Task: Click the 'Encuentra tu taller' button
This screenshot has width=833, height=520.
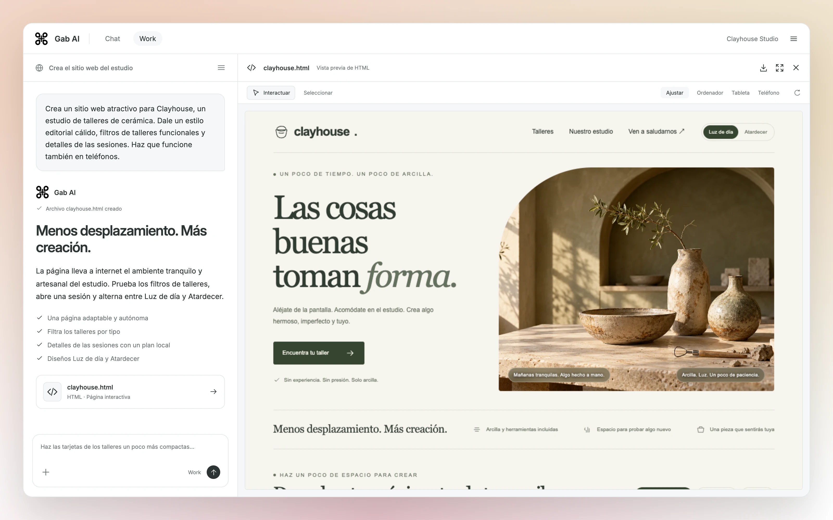Action: (x=319, y=353)
